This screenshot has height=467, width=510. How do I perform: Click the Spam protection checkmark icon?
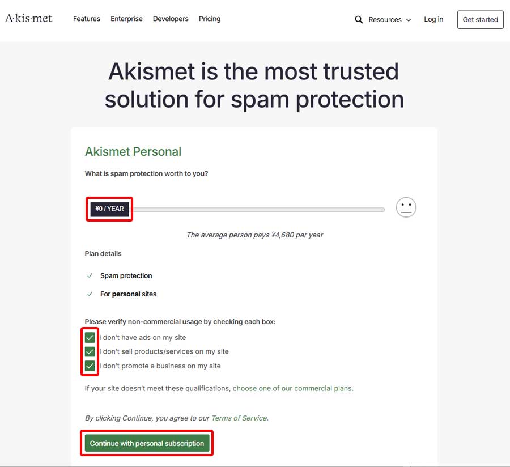90,276
